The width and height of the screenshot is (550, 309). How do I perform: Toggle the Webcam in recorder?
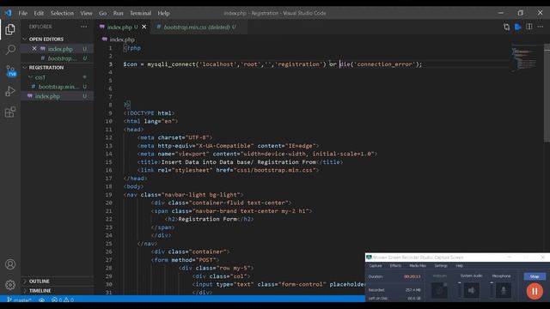pyautogui.click(x=439, y=290)
